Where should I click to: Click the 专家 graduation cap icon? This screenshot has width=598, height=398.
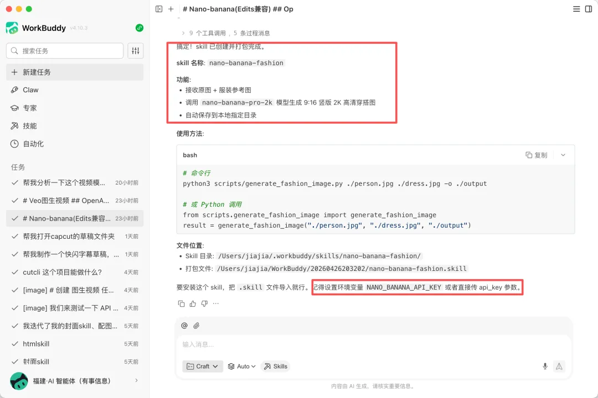click(14, 108)
